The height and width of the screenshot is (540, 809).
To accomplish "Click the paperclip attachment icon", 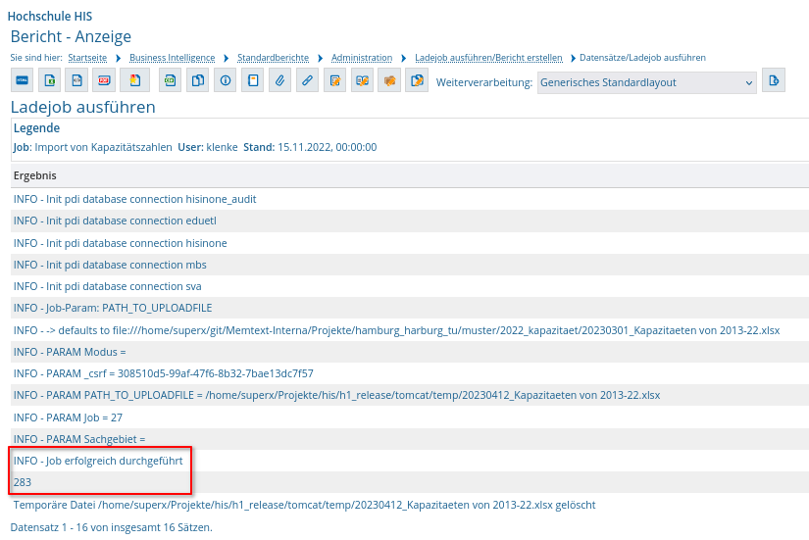I will [280, 80].
